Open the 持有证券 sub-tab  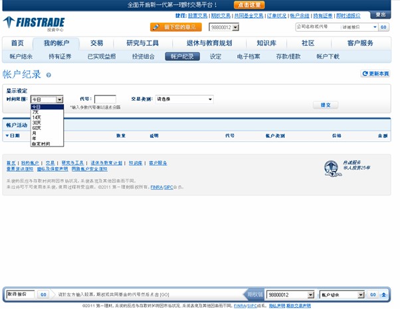tap(60, 57)
